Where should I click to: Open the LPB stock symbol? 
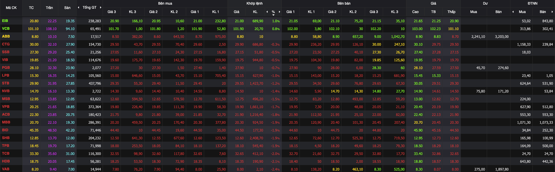5,75
